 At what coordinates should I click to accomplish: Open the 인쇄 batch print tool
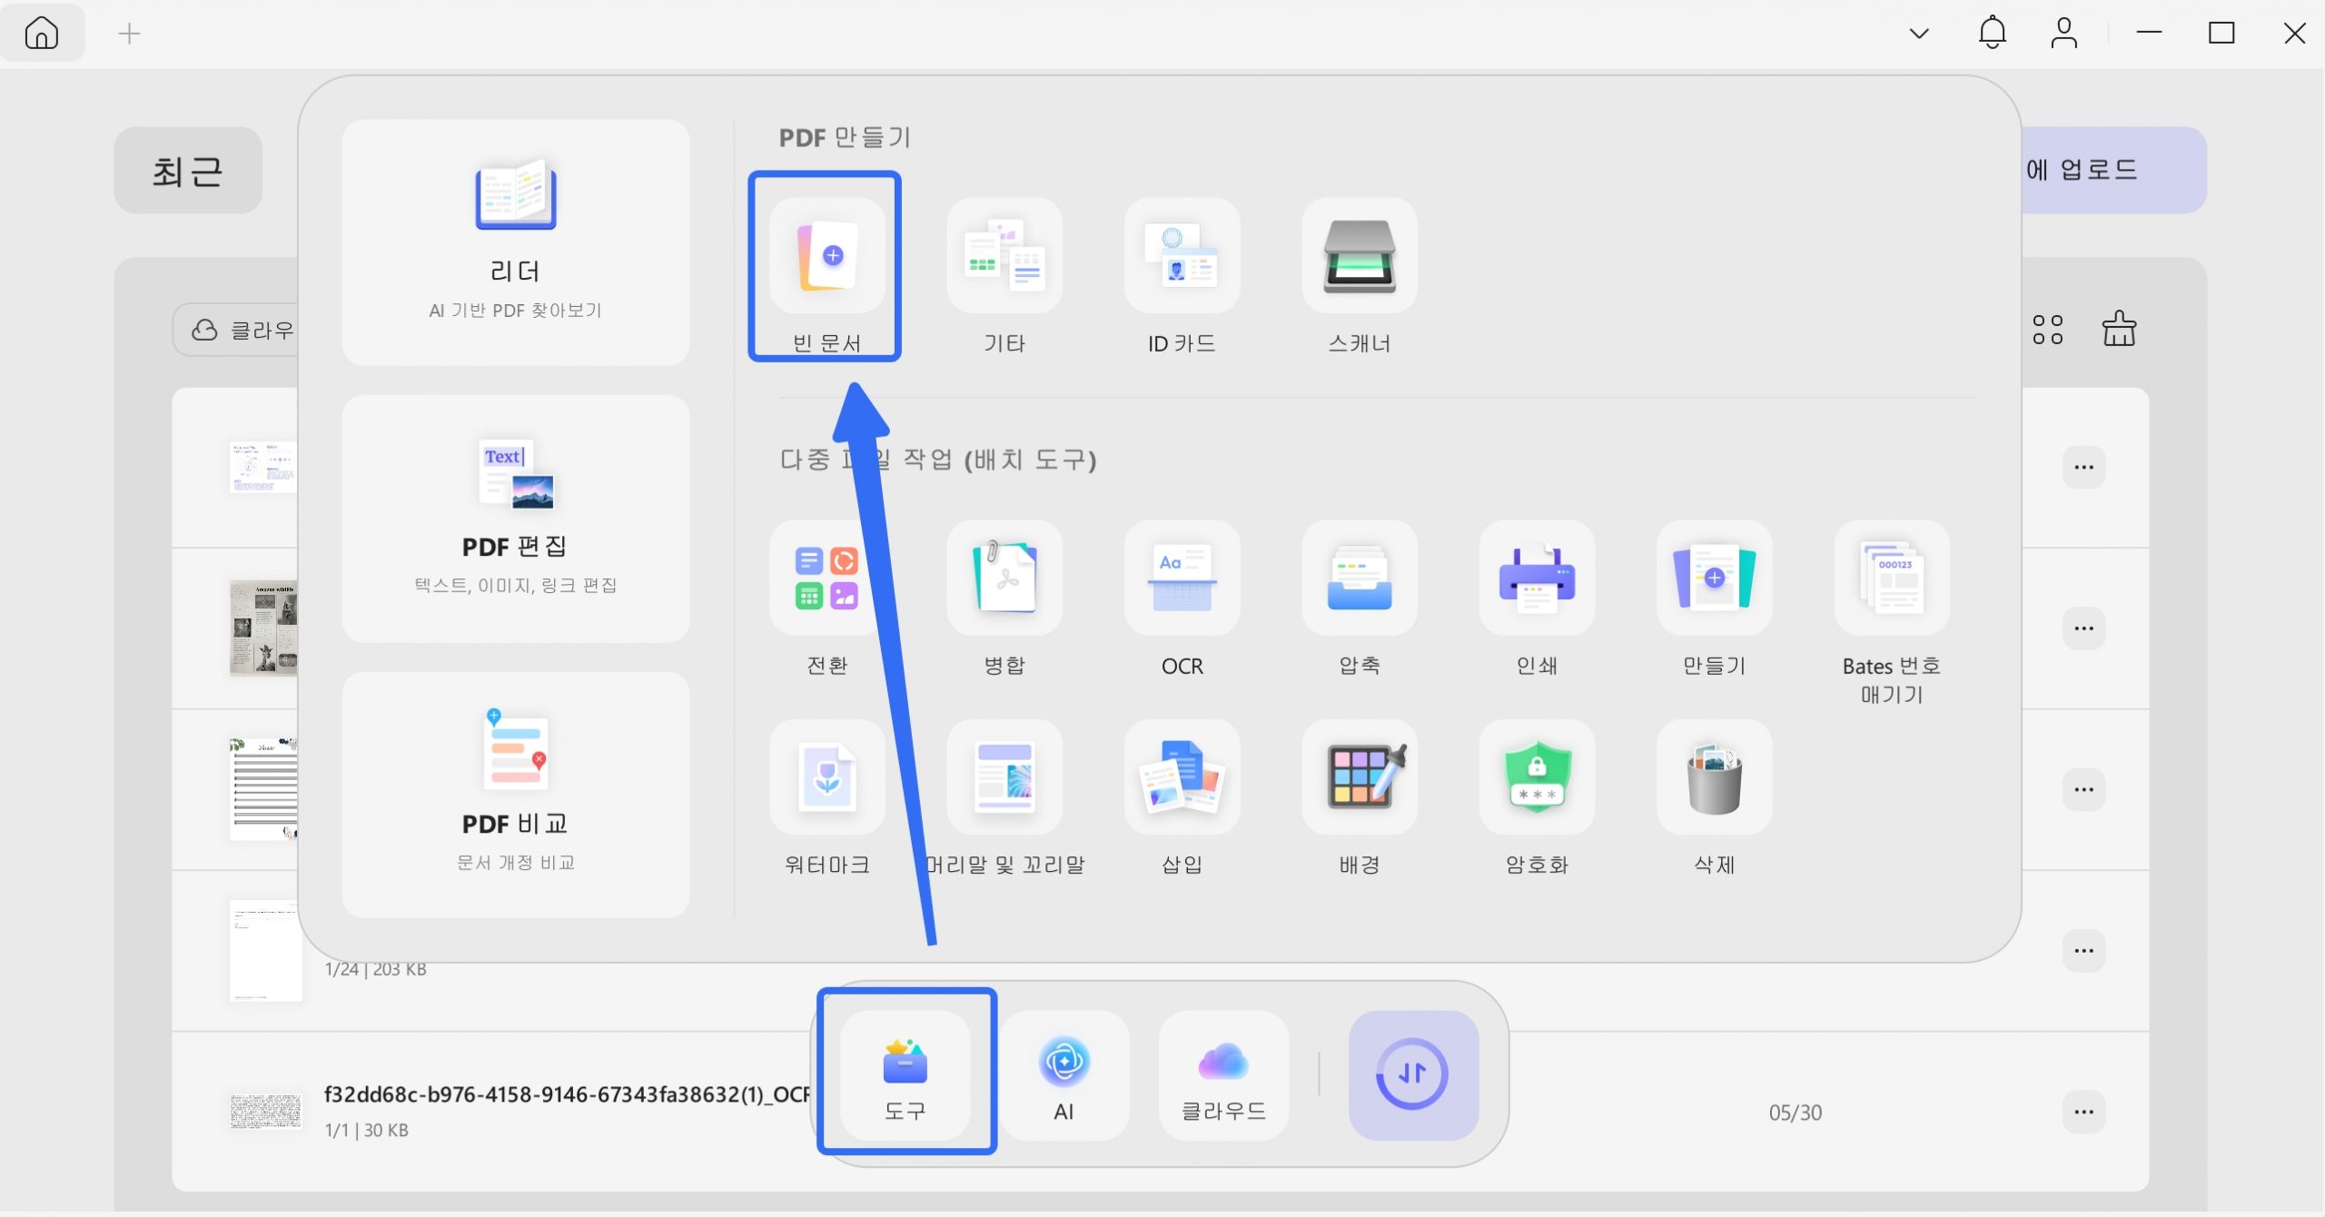(1537, 579)
